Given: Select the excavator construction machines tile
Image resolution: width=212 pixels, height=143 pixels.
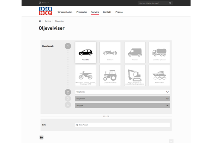Looking at the screenshot, I should pos(135,75).
